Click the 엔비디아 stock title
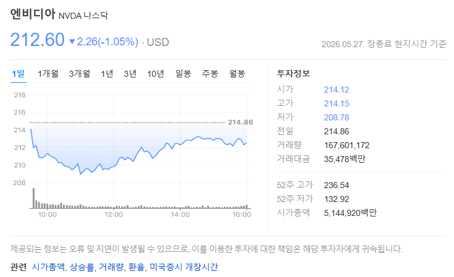Viewport: 454px width, 277px height. tap(33, 14)
